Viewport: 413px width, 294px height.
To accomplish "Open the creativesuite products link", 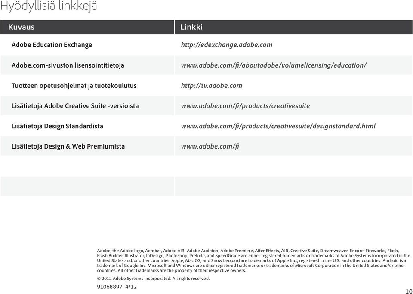I will (x=245, y=105).
